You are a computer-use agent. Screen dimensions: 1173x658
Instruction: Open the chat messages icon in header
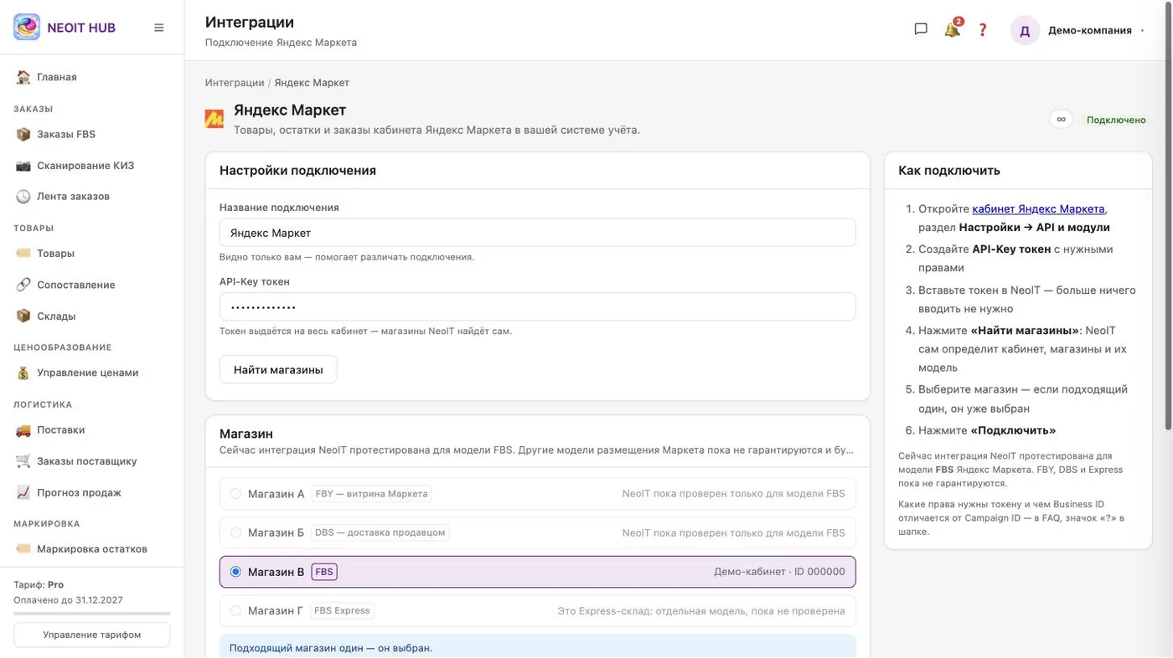coord(921,29)
